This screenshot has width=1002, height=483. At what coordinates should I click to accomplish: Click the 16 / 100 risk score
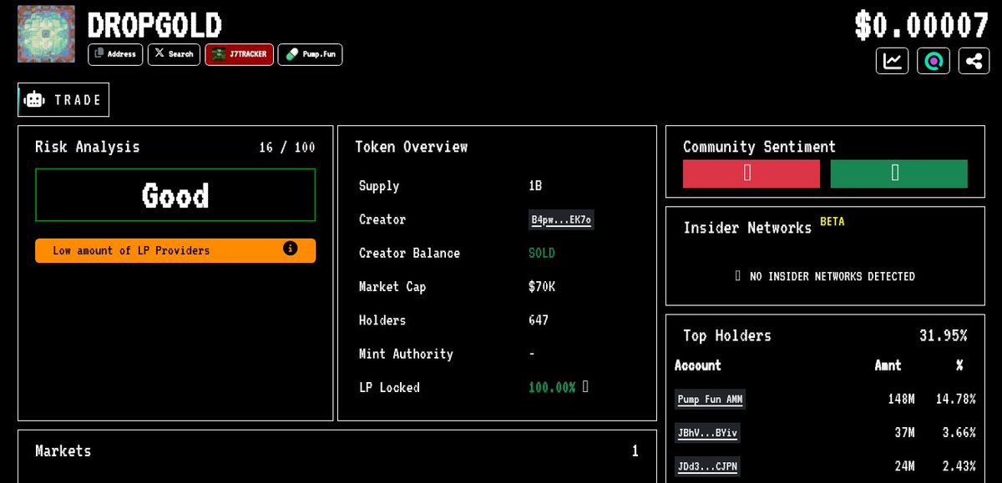pos(287,148)
